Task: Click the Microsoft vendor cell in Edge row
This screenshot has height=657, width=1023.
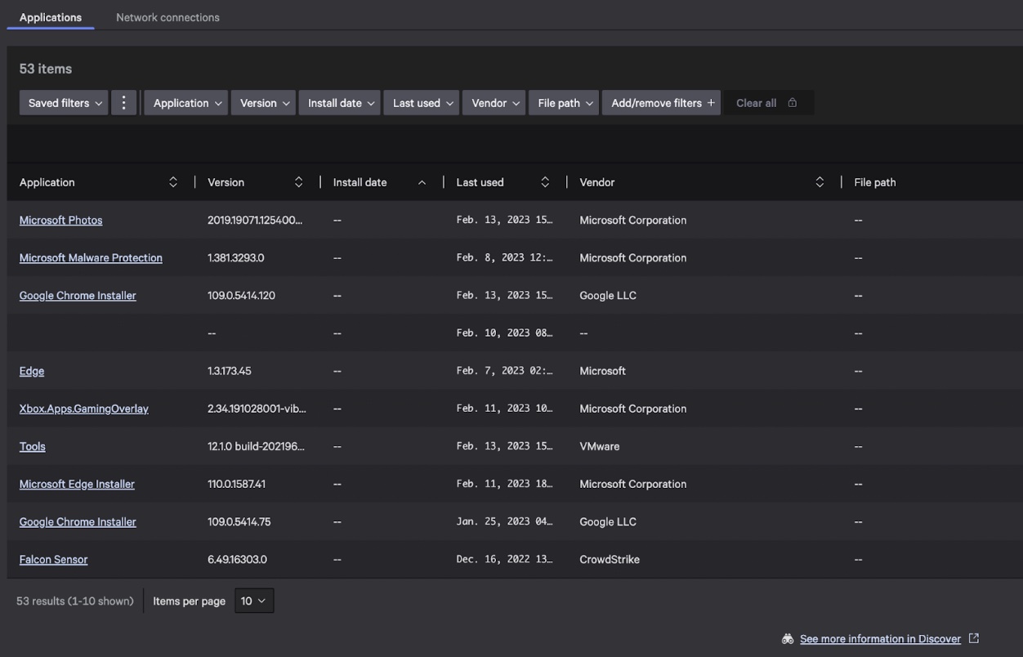Action: pyautogui.click(x=603, y=371)
